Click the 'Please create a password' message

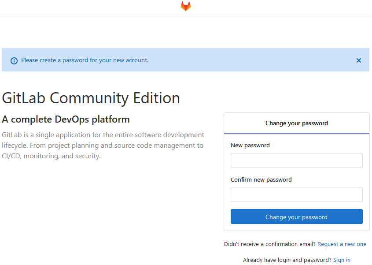85,60
